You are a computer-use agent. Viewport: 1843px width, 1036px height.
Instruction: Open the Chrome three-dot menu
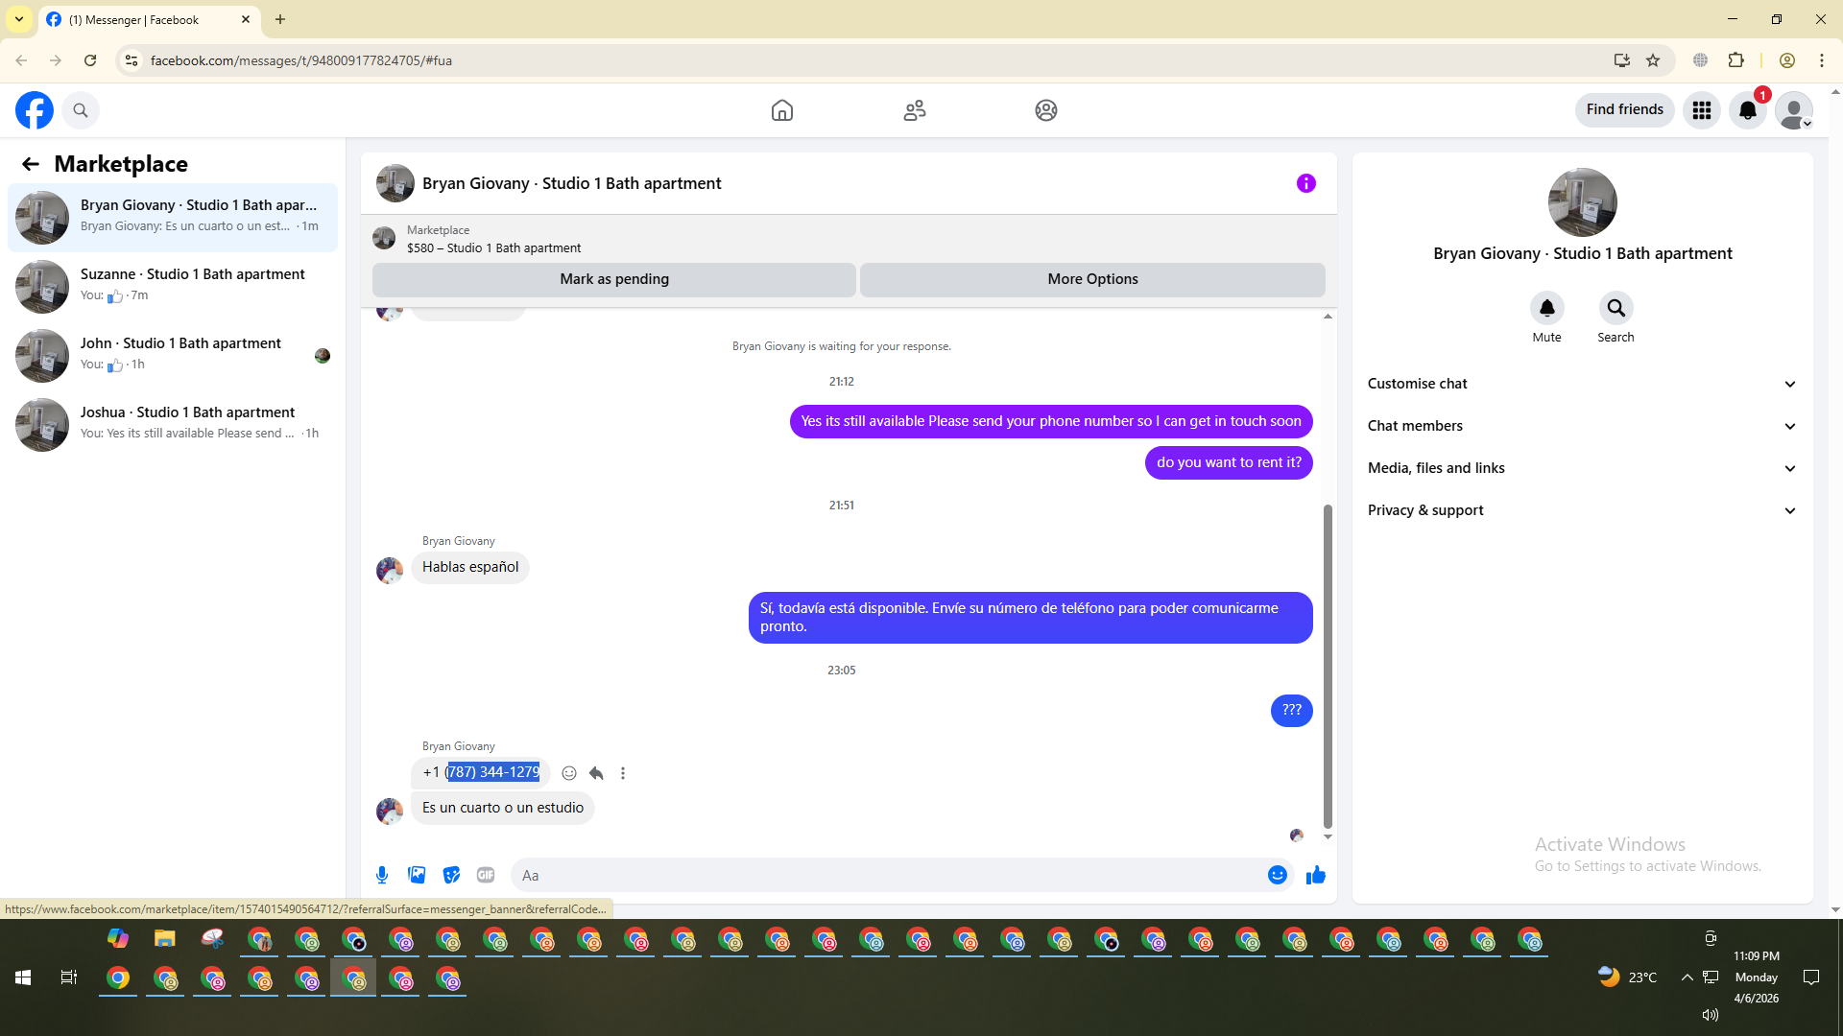tap(1822, 60)
